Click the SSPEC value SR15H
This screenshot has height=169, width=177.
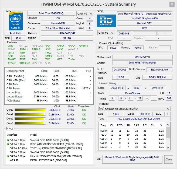point(67,38)
